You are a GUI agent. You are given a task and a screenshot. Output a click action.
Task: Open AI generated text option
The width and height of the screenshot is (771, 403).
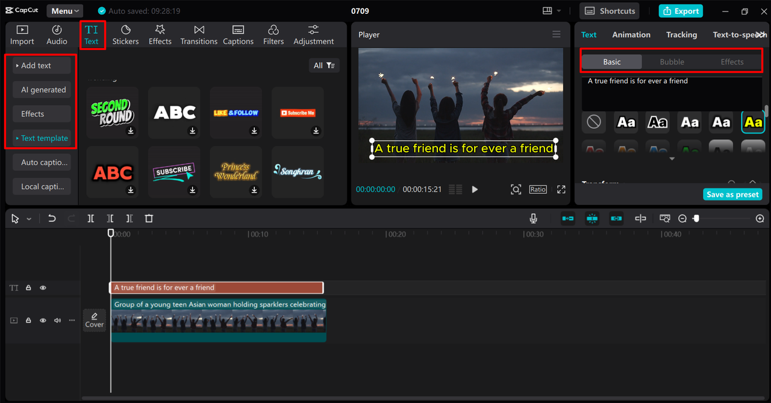42,90
